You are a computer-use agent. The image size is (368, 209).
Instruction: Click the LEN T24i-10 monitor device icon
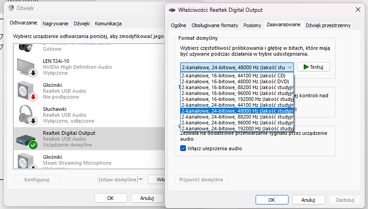tap(27, 67)
